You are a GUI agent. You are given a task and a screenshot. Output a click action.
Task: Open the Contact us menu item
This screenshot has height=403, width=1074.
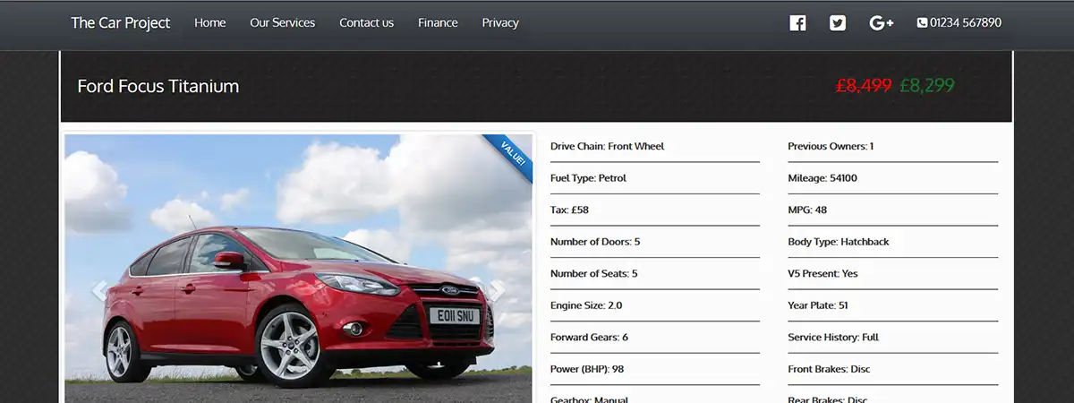367,23
